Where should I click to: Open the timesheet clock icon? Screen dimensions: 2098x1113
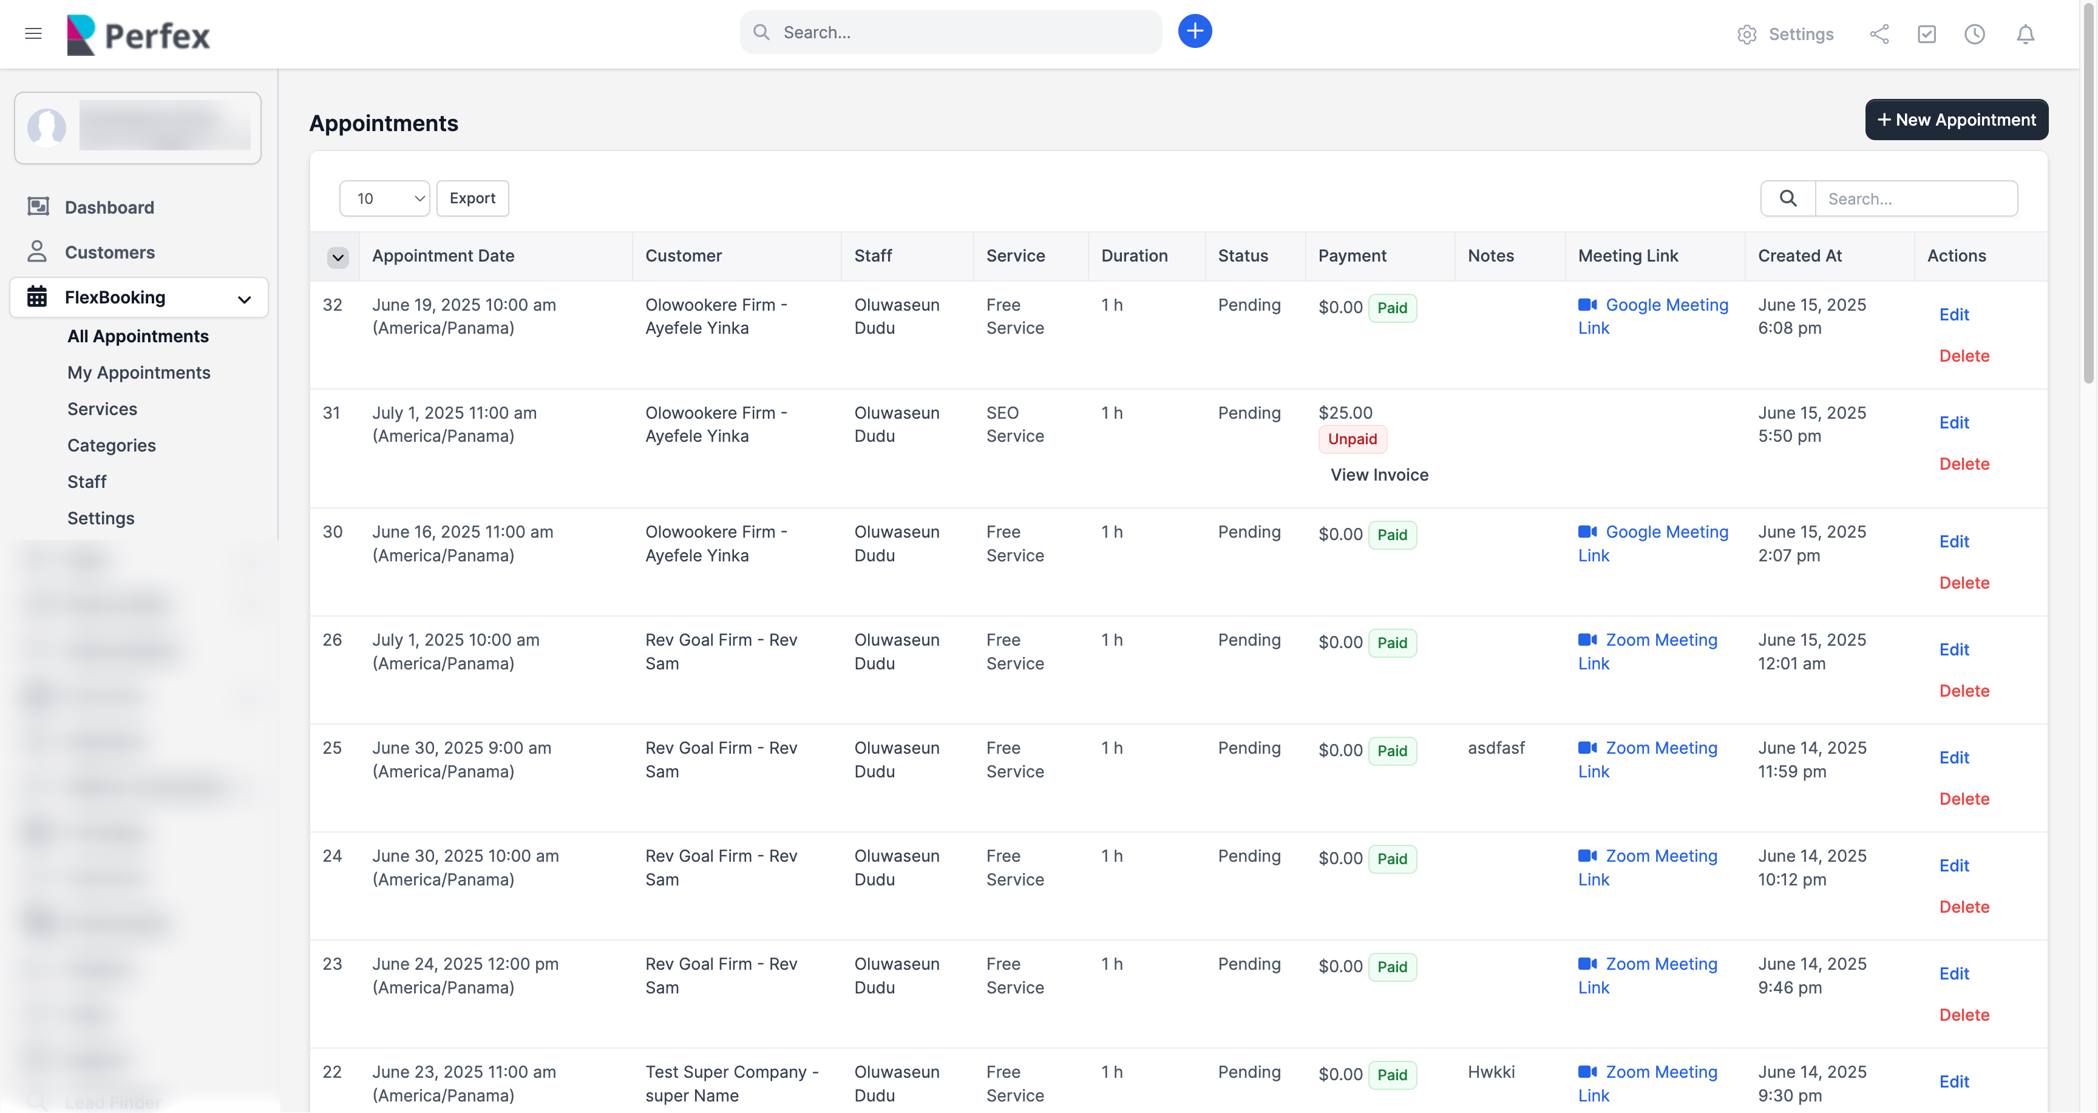tap(1974, 34)
